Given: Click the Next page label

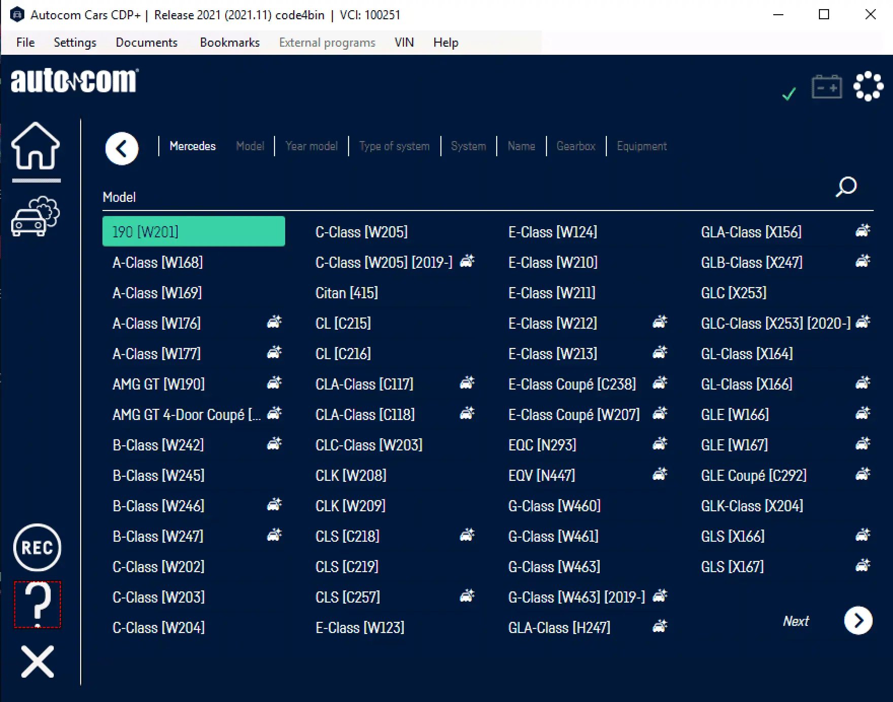Looking at the screenshot, I should click(x=796, y=621).
